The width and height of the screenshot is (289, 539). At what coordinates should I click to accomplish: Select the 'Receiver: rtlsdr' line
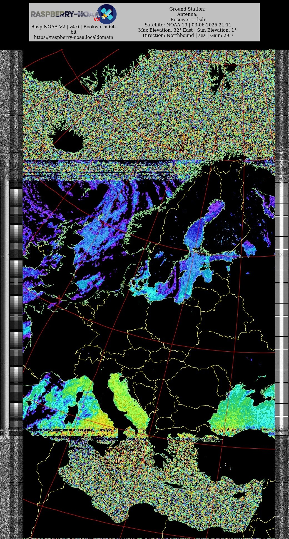pos(188,19)
